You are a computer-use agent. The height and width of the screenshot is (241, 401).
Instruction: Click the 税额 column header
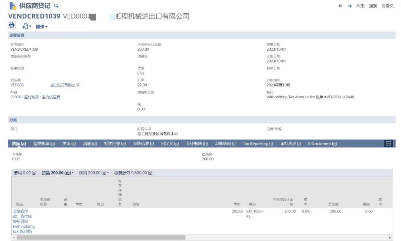coord(366,204)
